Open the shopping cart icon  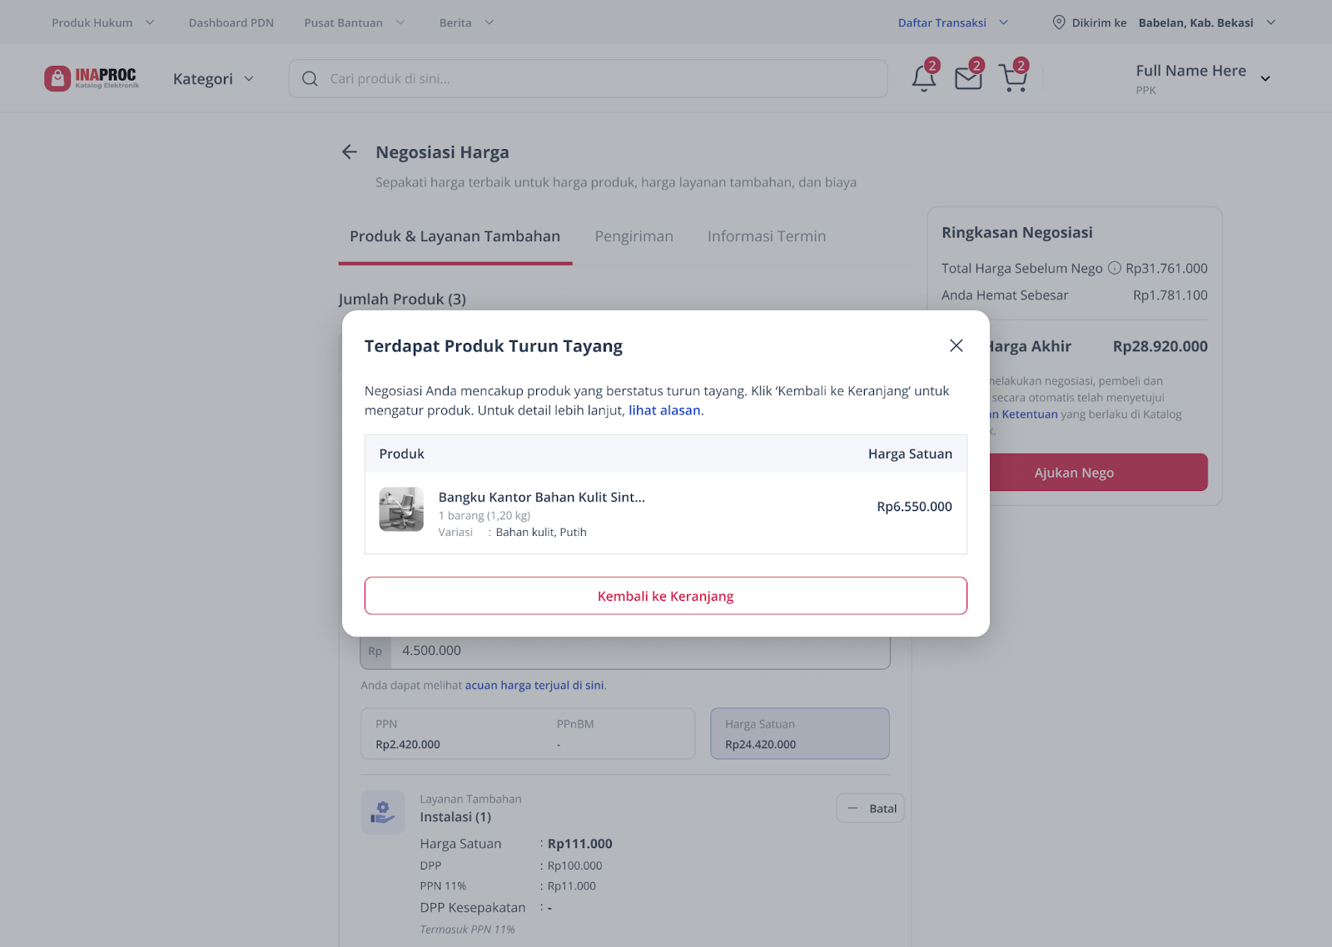(x=1013, y=78)
